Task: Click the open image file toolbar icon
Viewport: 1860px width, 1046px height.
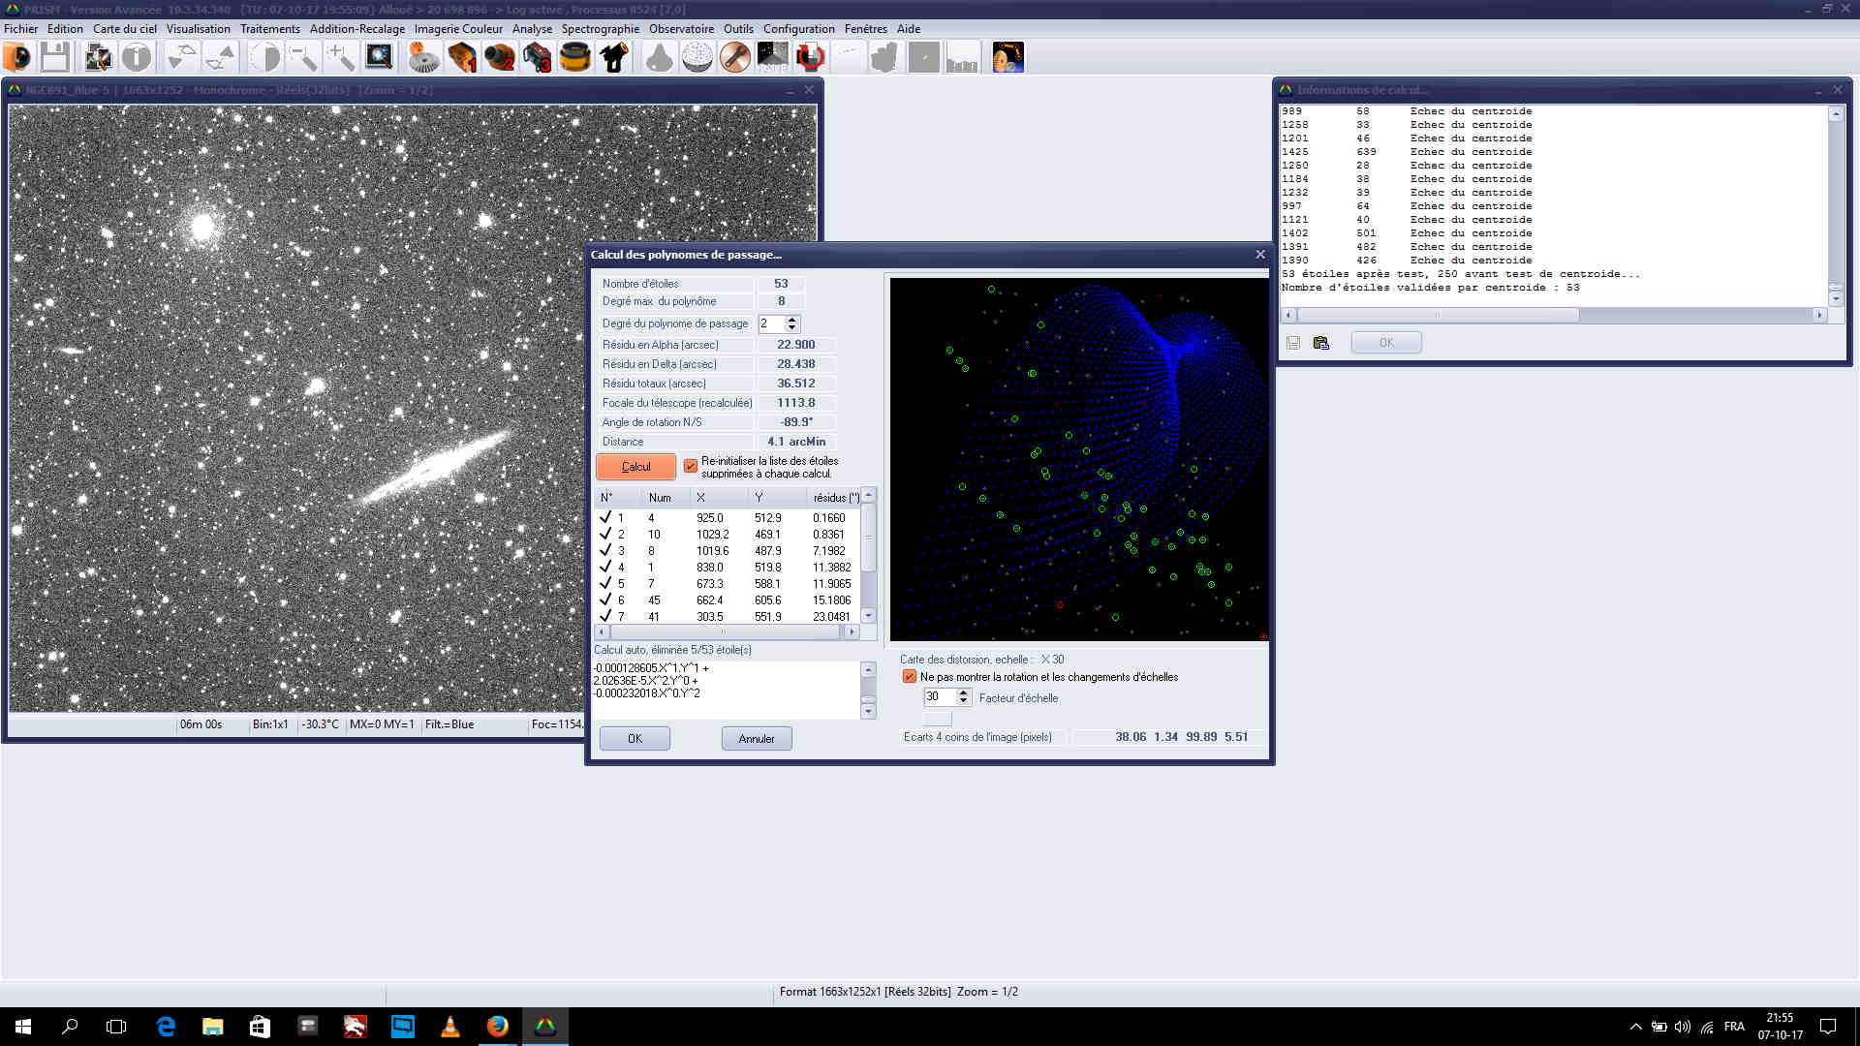Action: [17, 58]
